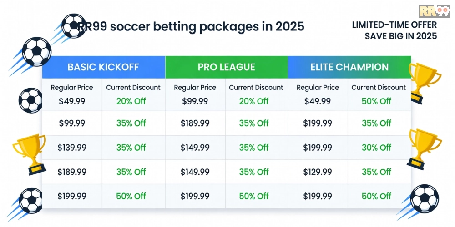This screenshot has width=455, height=227.
Task: Click the gold trophy on the left side
Action: (x=30, y=154)
